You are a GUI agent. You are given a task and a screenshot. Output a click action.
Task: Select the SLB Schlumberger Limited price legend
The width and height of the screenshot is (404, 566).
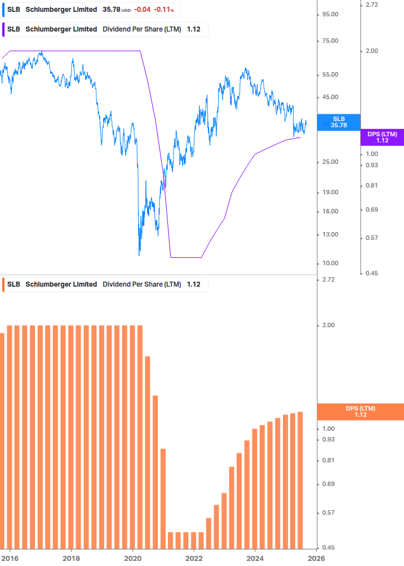[x=91, y=10]
